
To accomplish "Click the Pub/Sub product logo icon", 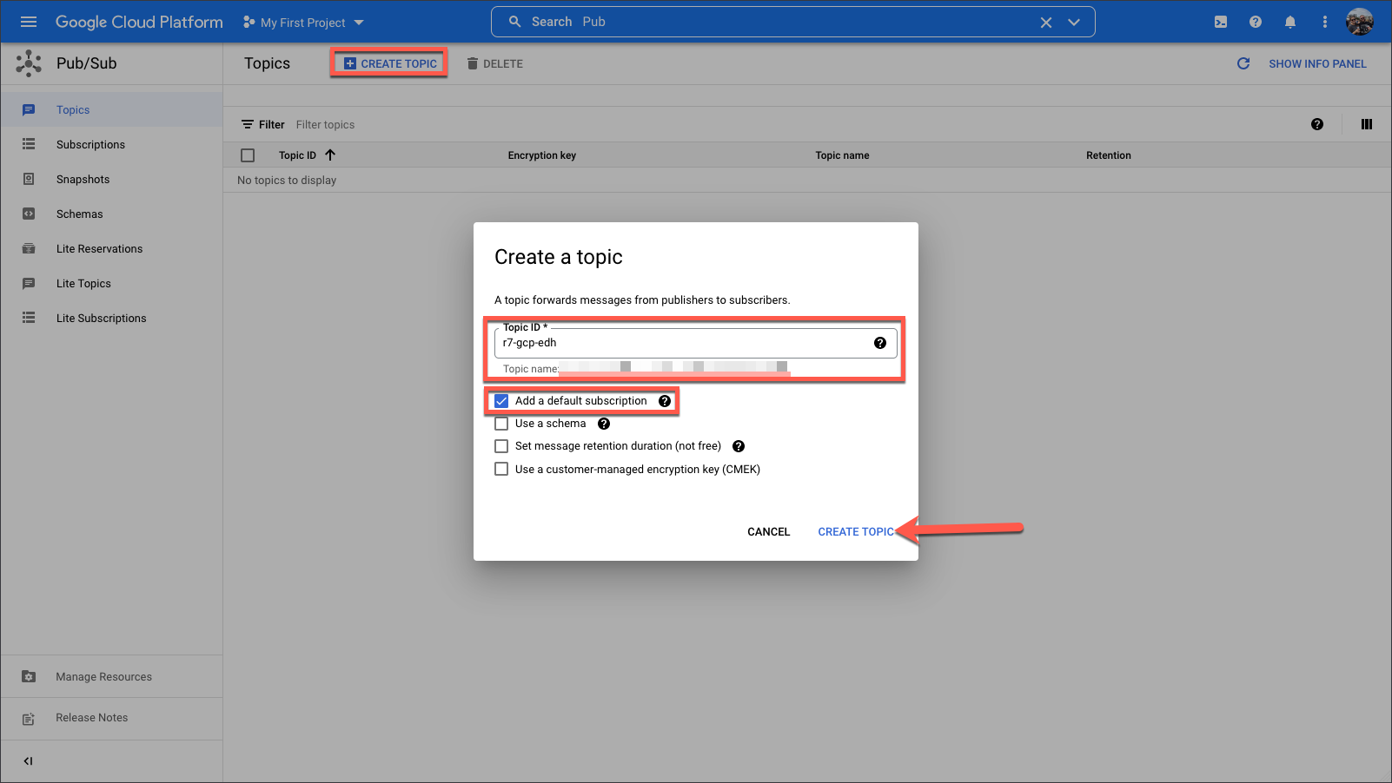I will pos(29,63).
